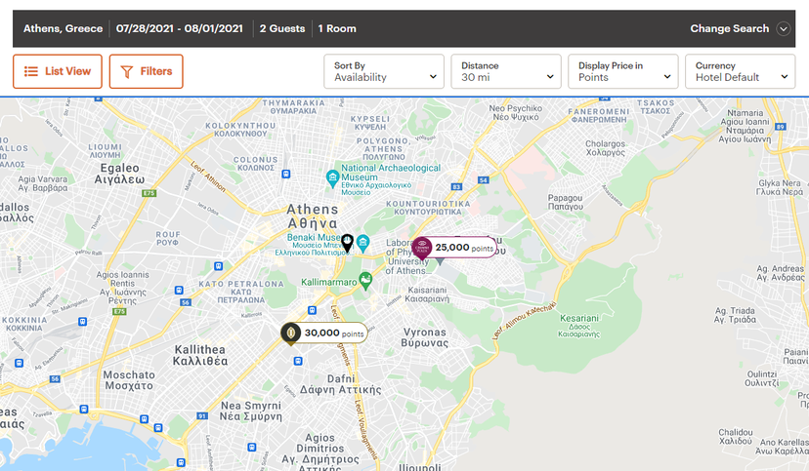The image size is (809, 471).
Task: Click the green Kallimarmaro stadium icon
Action: tap(365, 281)
